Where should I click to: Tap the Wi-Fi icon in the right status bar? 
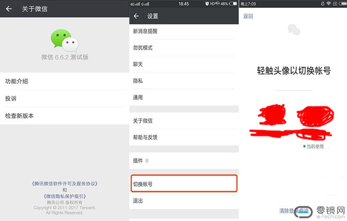(x=329, y=3)
